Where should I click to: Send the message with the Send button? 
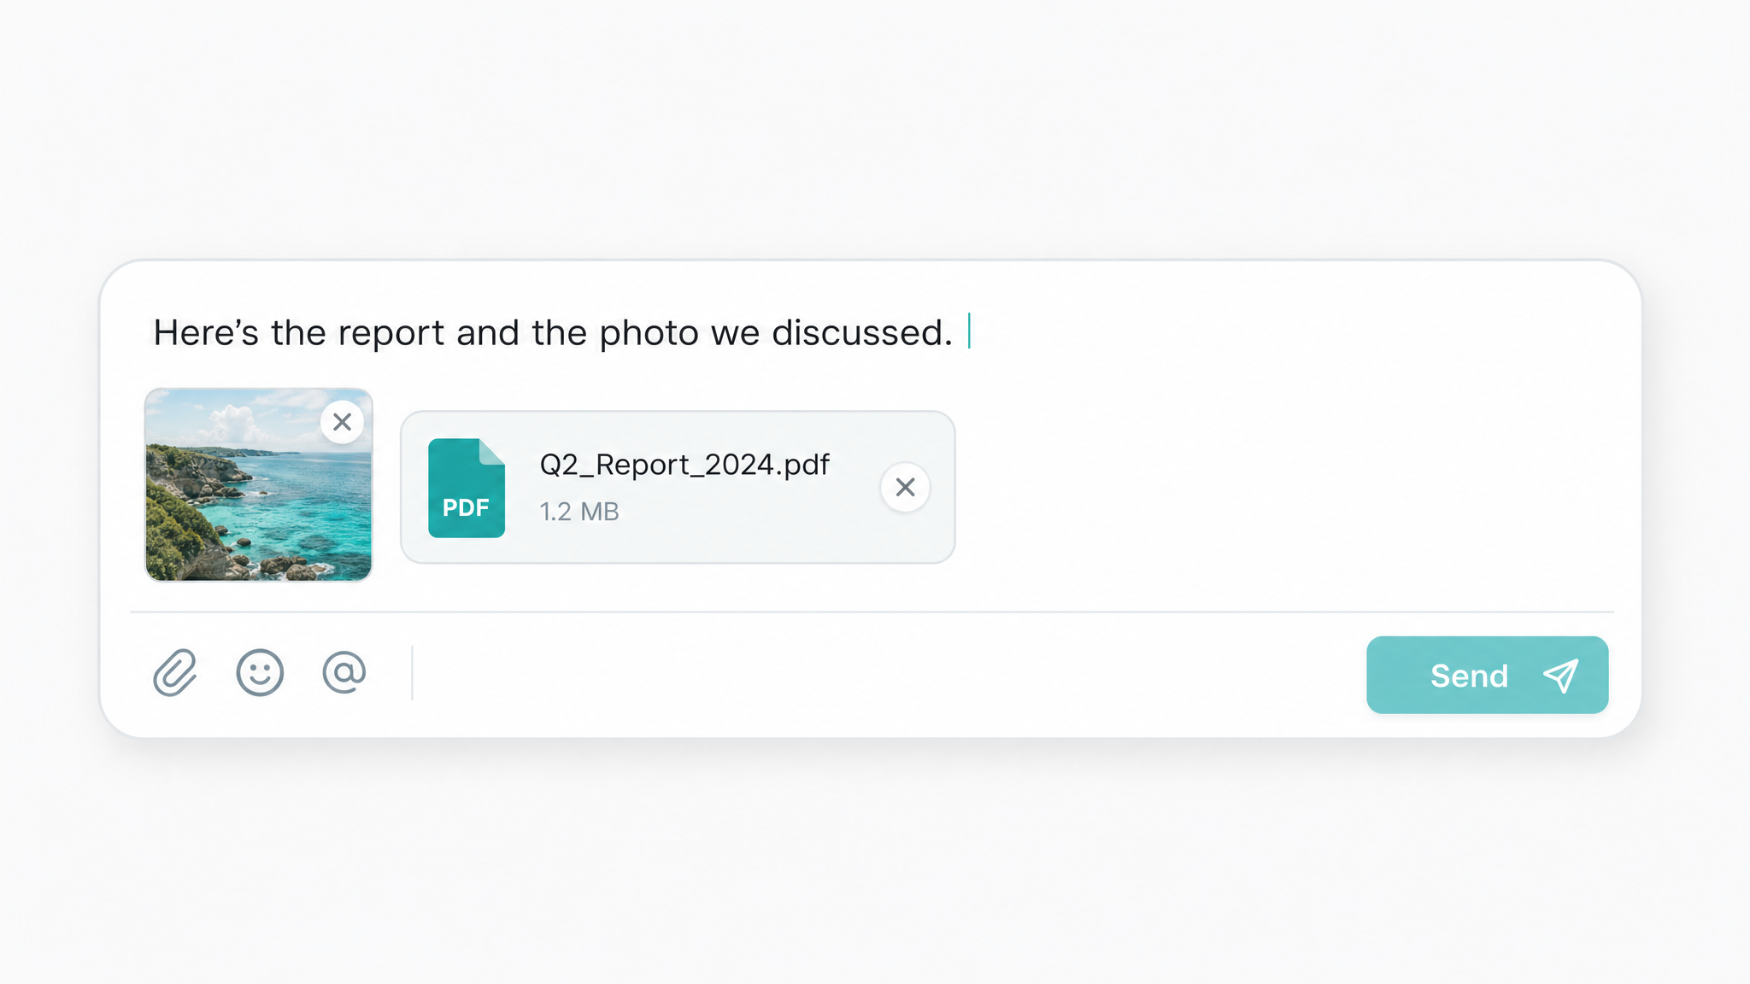tap(1487, 675)
